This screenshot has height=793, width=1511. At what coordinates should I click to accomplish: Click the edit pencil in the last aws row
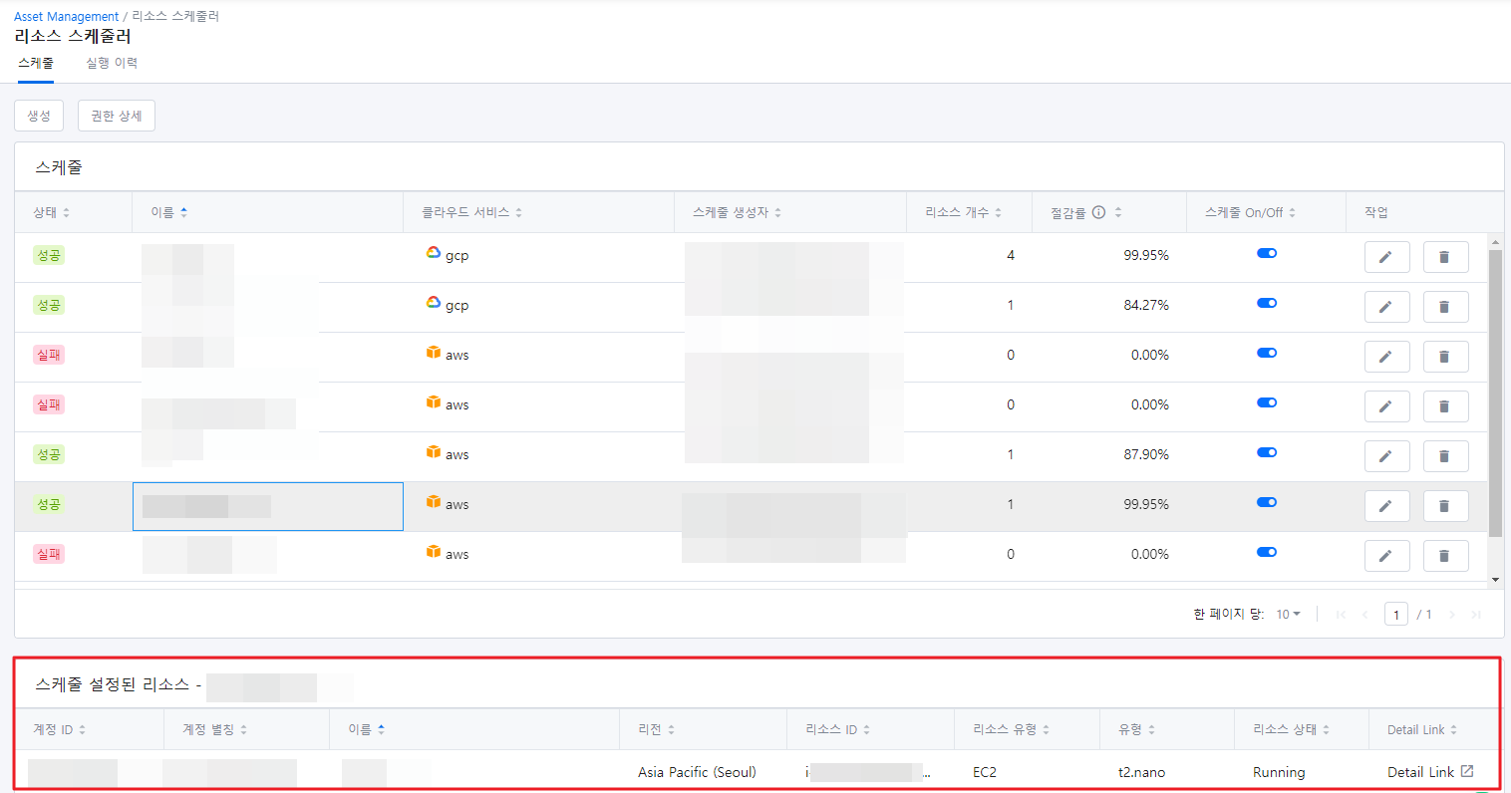(x=1386, y=556)
